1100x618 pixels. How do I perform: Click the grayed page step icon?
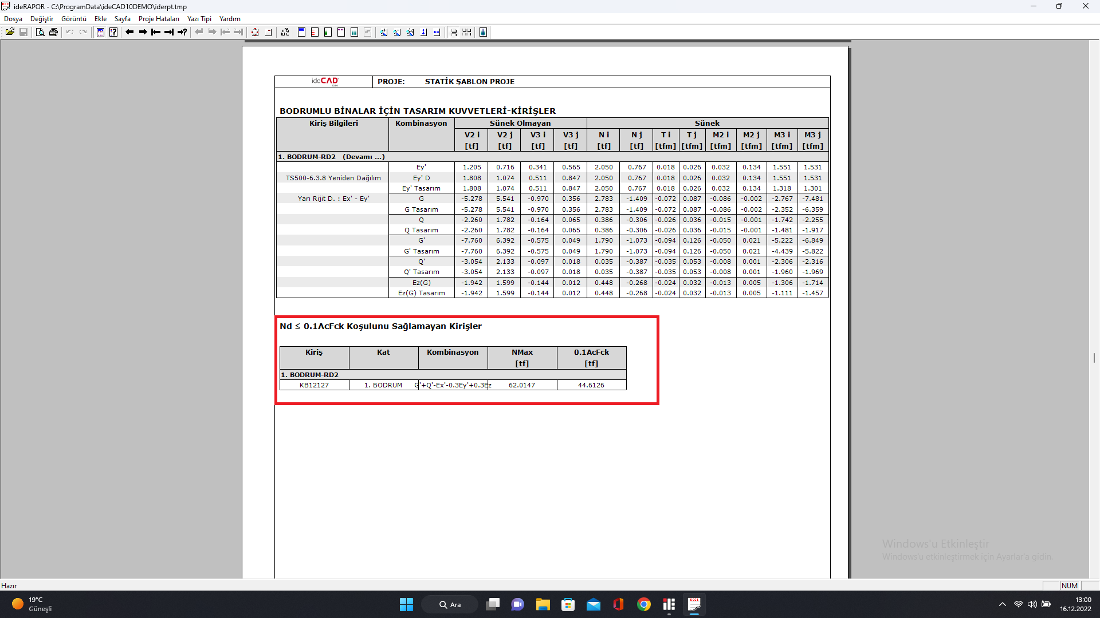pyautogui.click(x=367, y=32)
